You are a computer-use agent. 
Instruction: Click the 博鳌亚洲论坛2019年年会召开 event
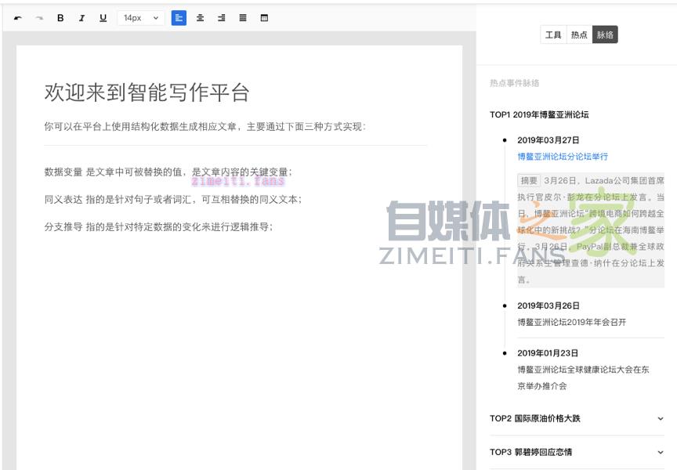tap(571, 322)
